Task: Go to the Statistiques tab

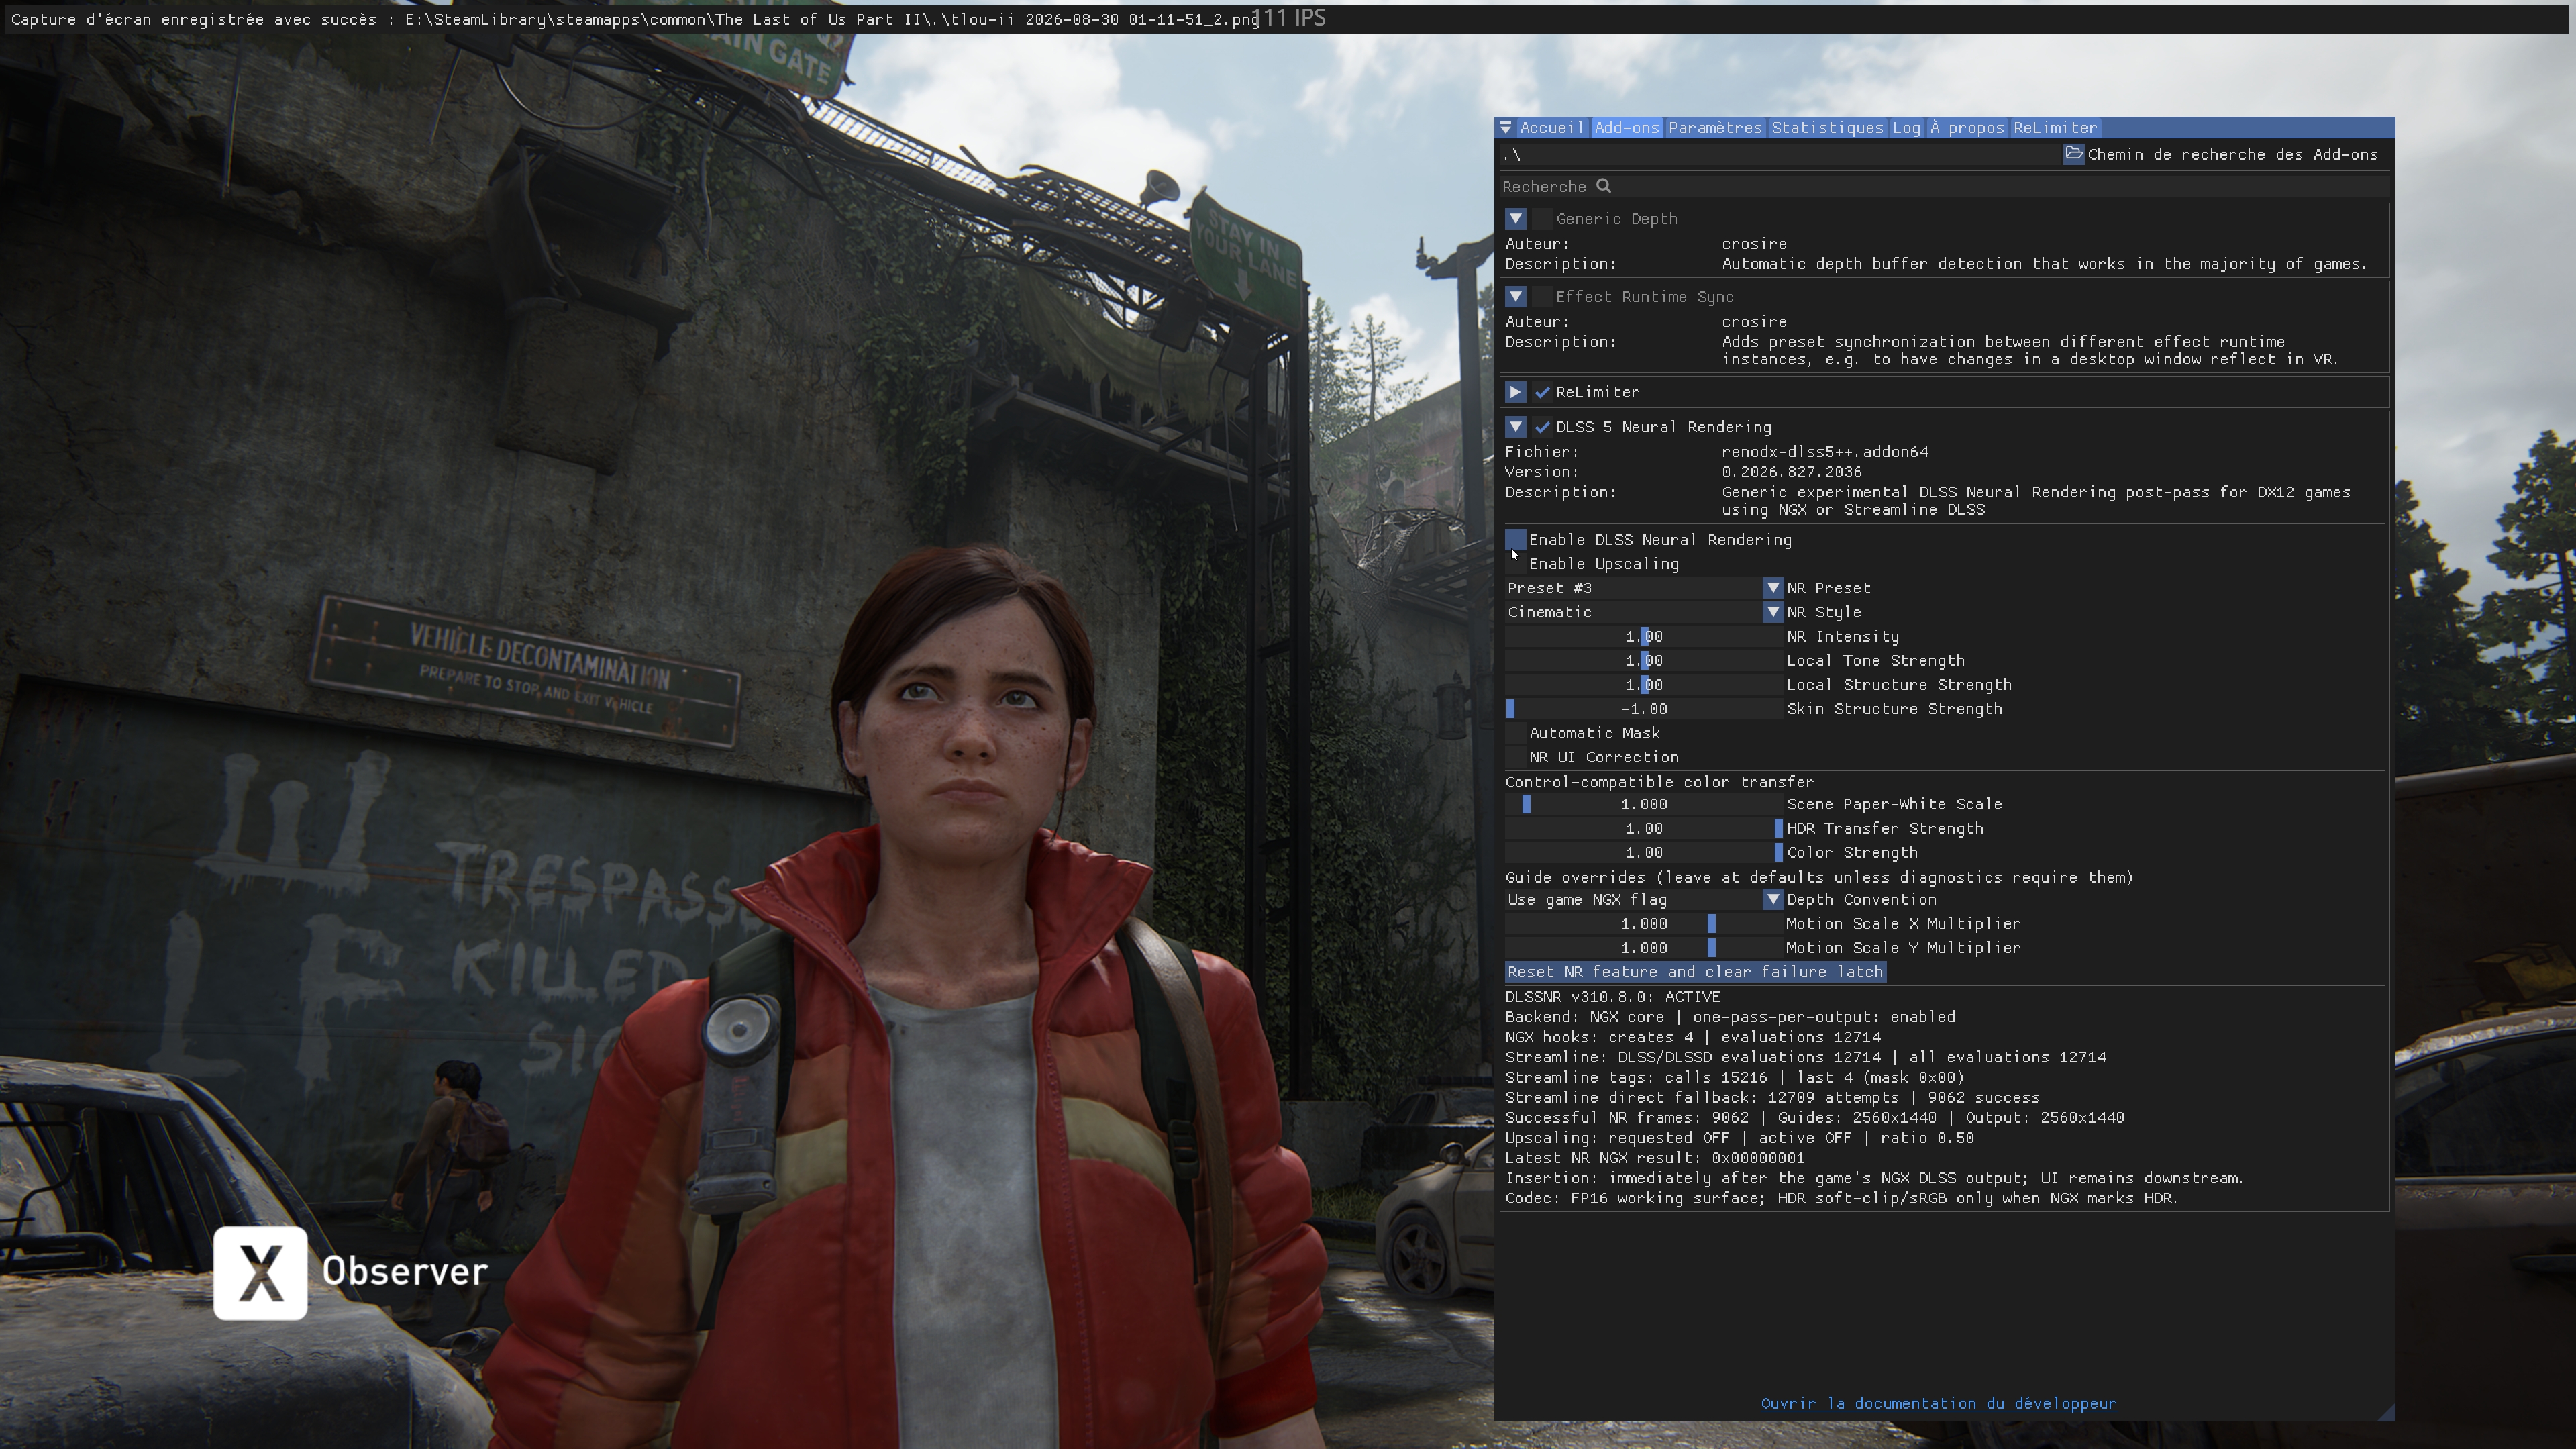Action: tap(1827, 128)
